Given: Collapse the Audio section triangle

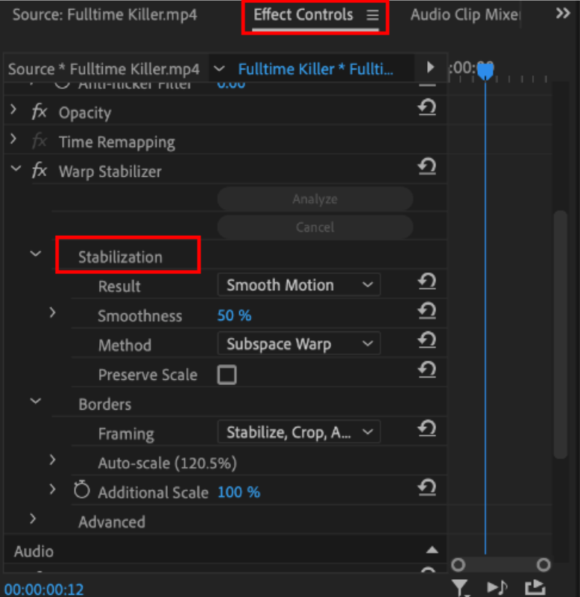Looking at the screenshot, I should point(432,550).
